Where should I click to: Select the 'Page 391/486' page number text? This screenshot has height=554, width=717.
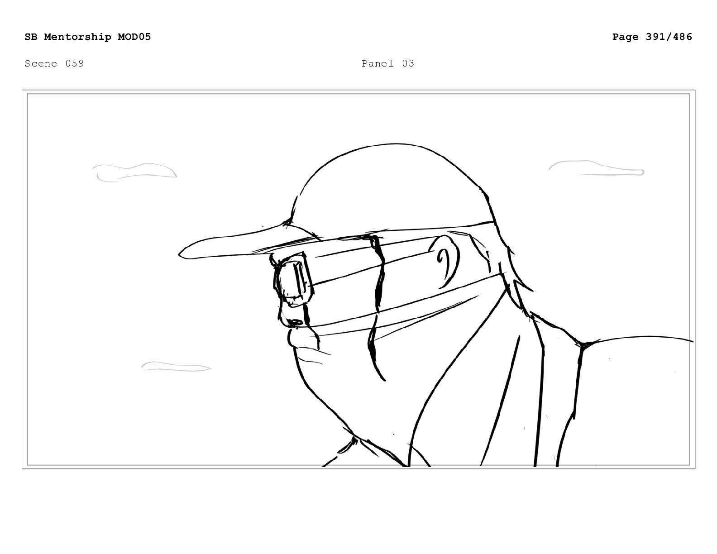click(x=652, y=37)
